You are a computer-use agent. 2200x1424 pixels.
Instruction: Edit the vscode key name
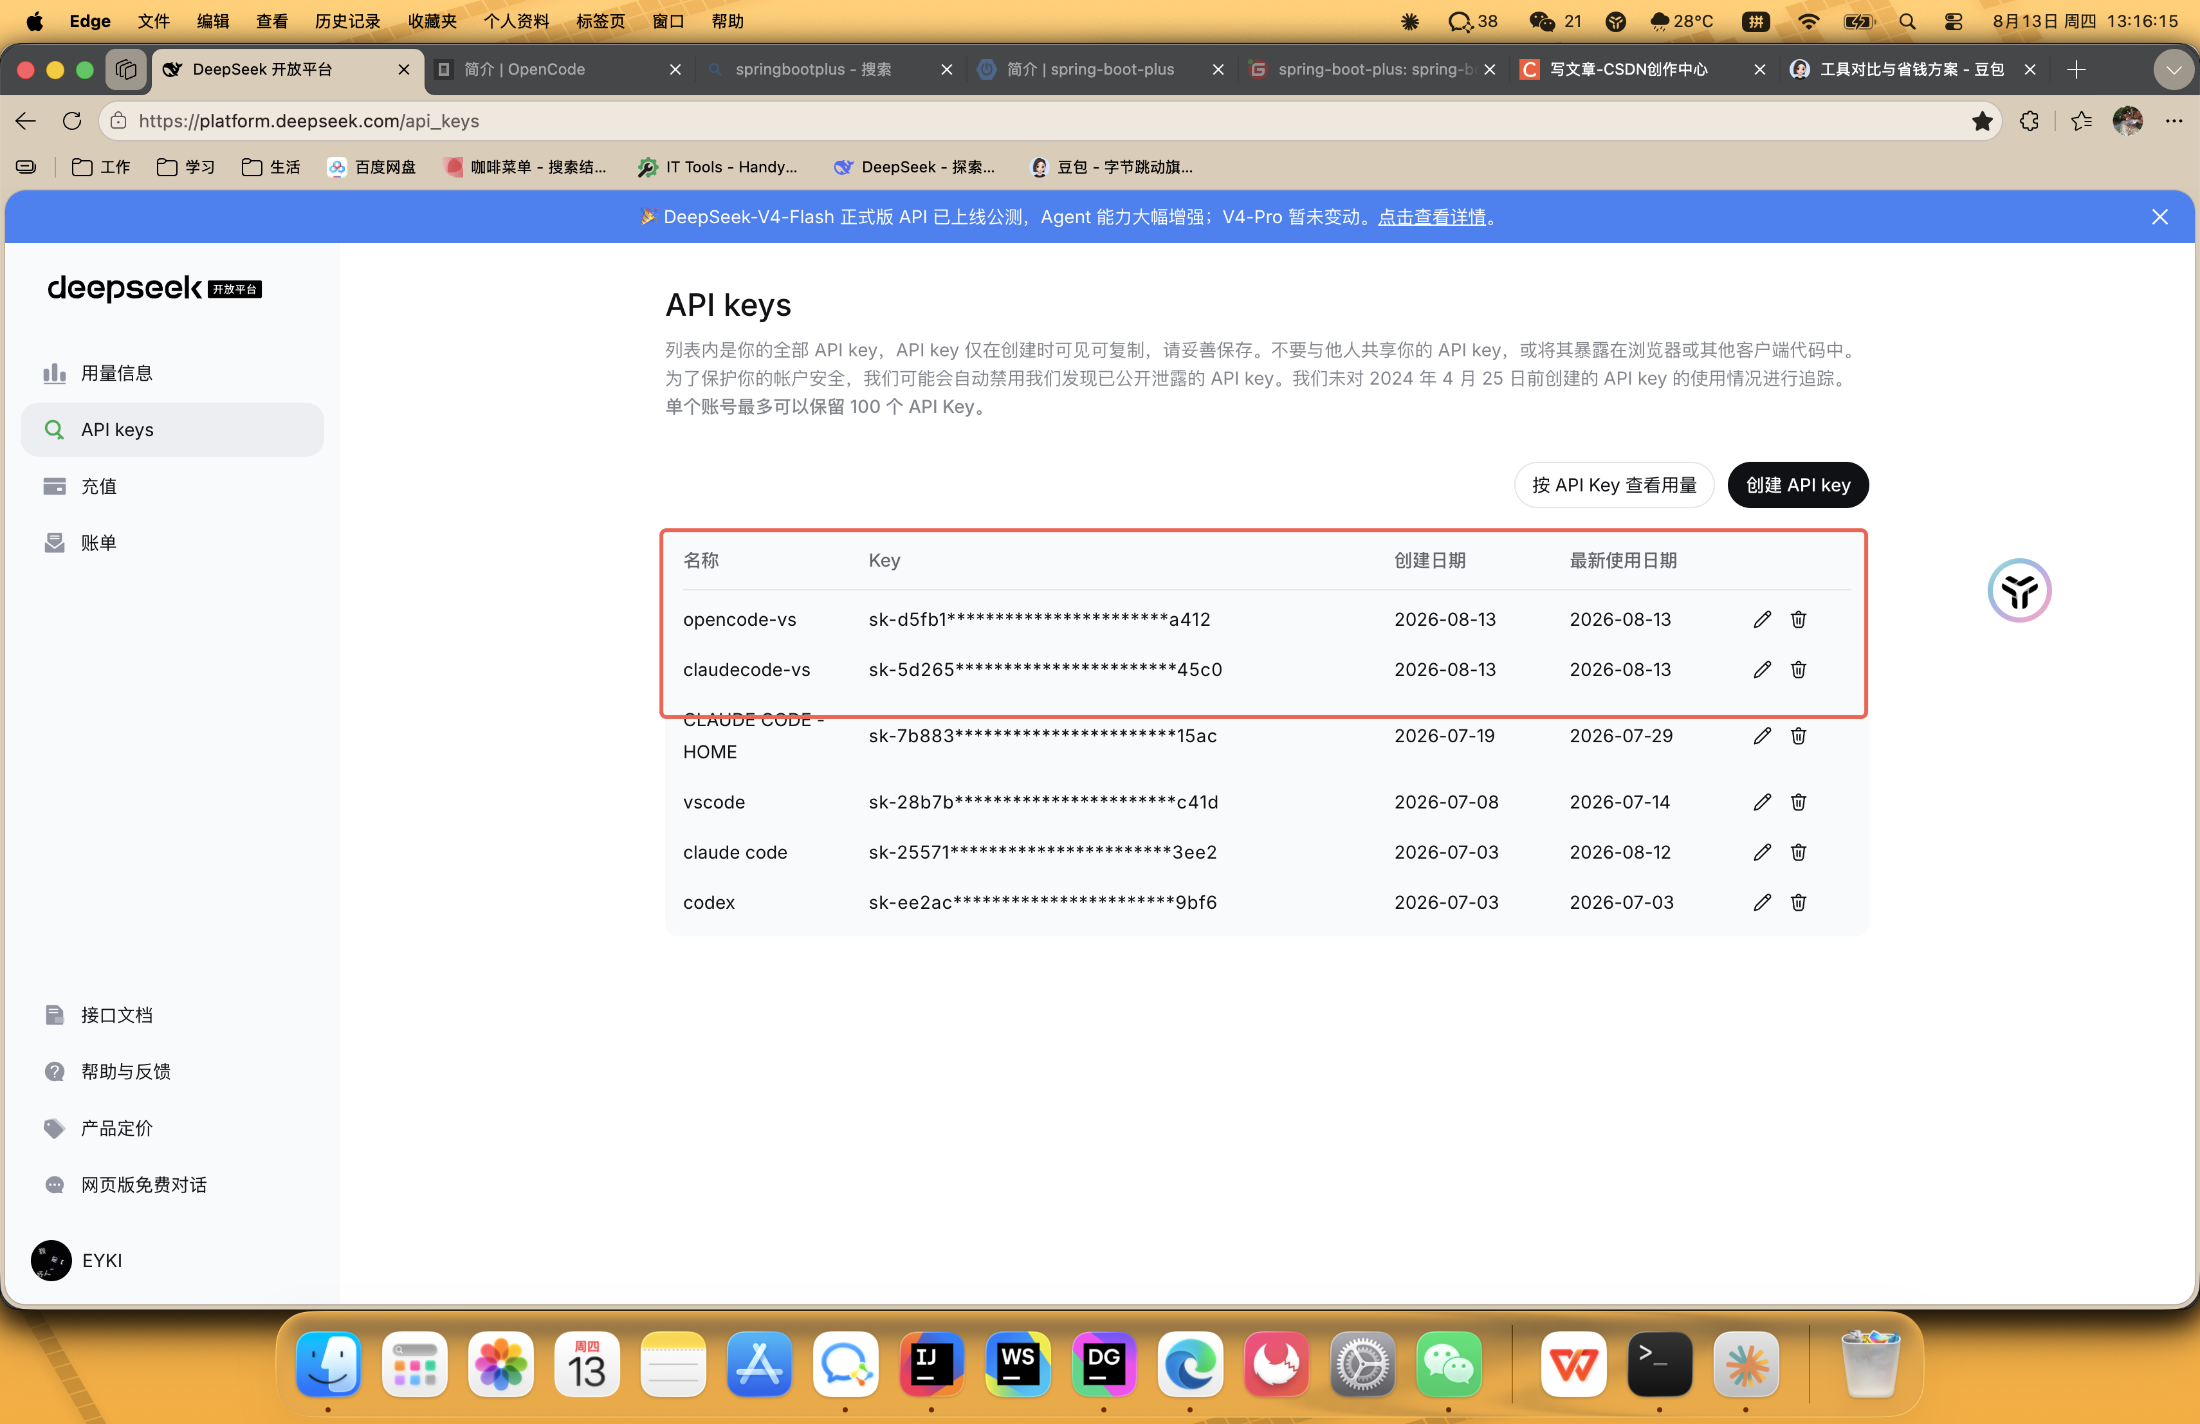(1762, 802)
